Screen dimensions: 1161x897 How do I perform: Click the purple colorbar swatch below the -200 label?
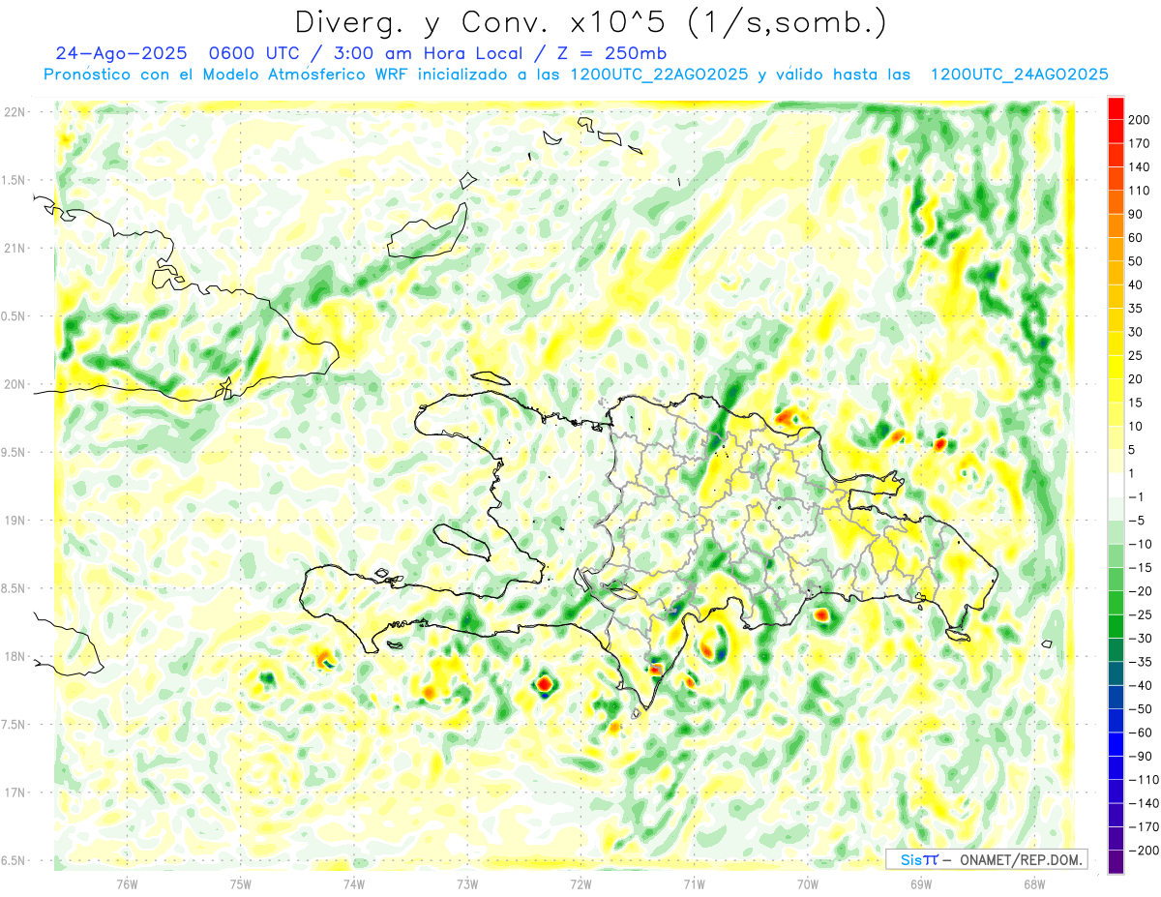(1116, 862)
